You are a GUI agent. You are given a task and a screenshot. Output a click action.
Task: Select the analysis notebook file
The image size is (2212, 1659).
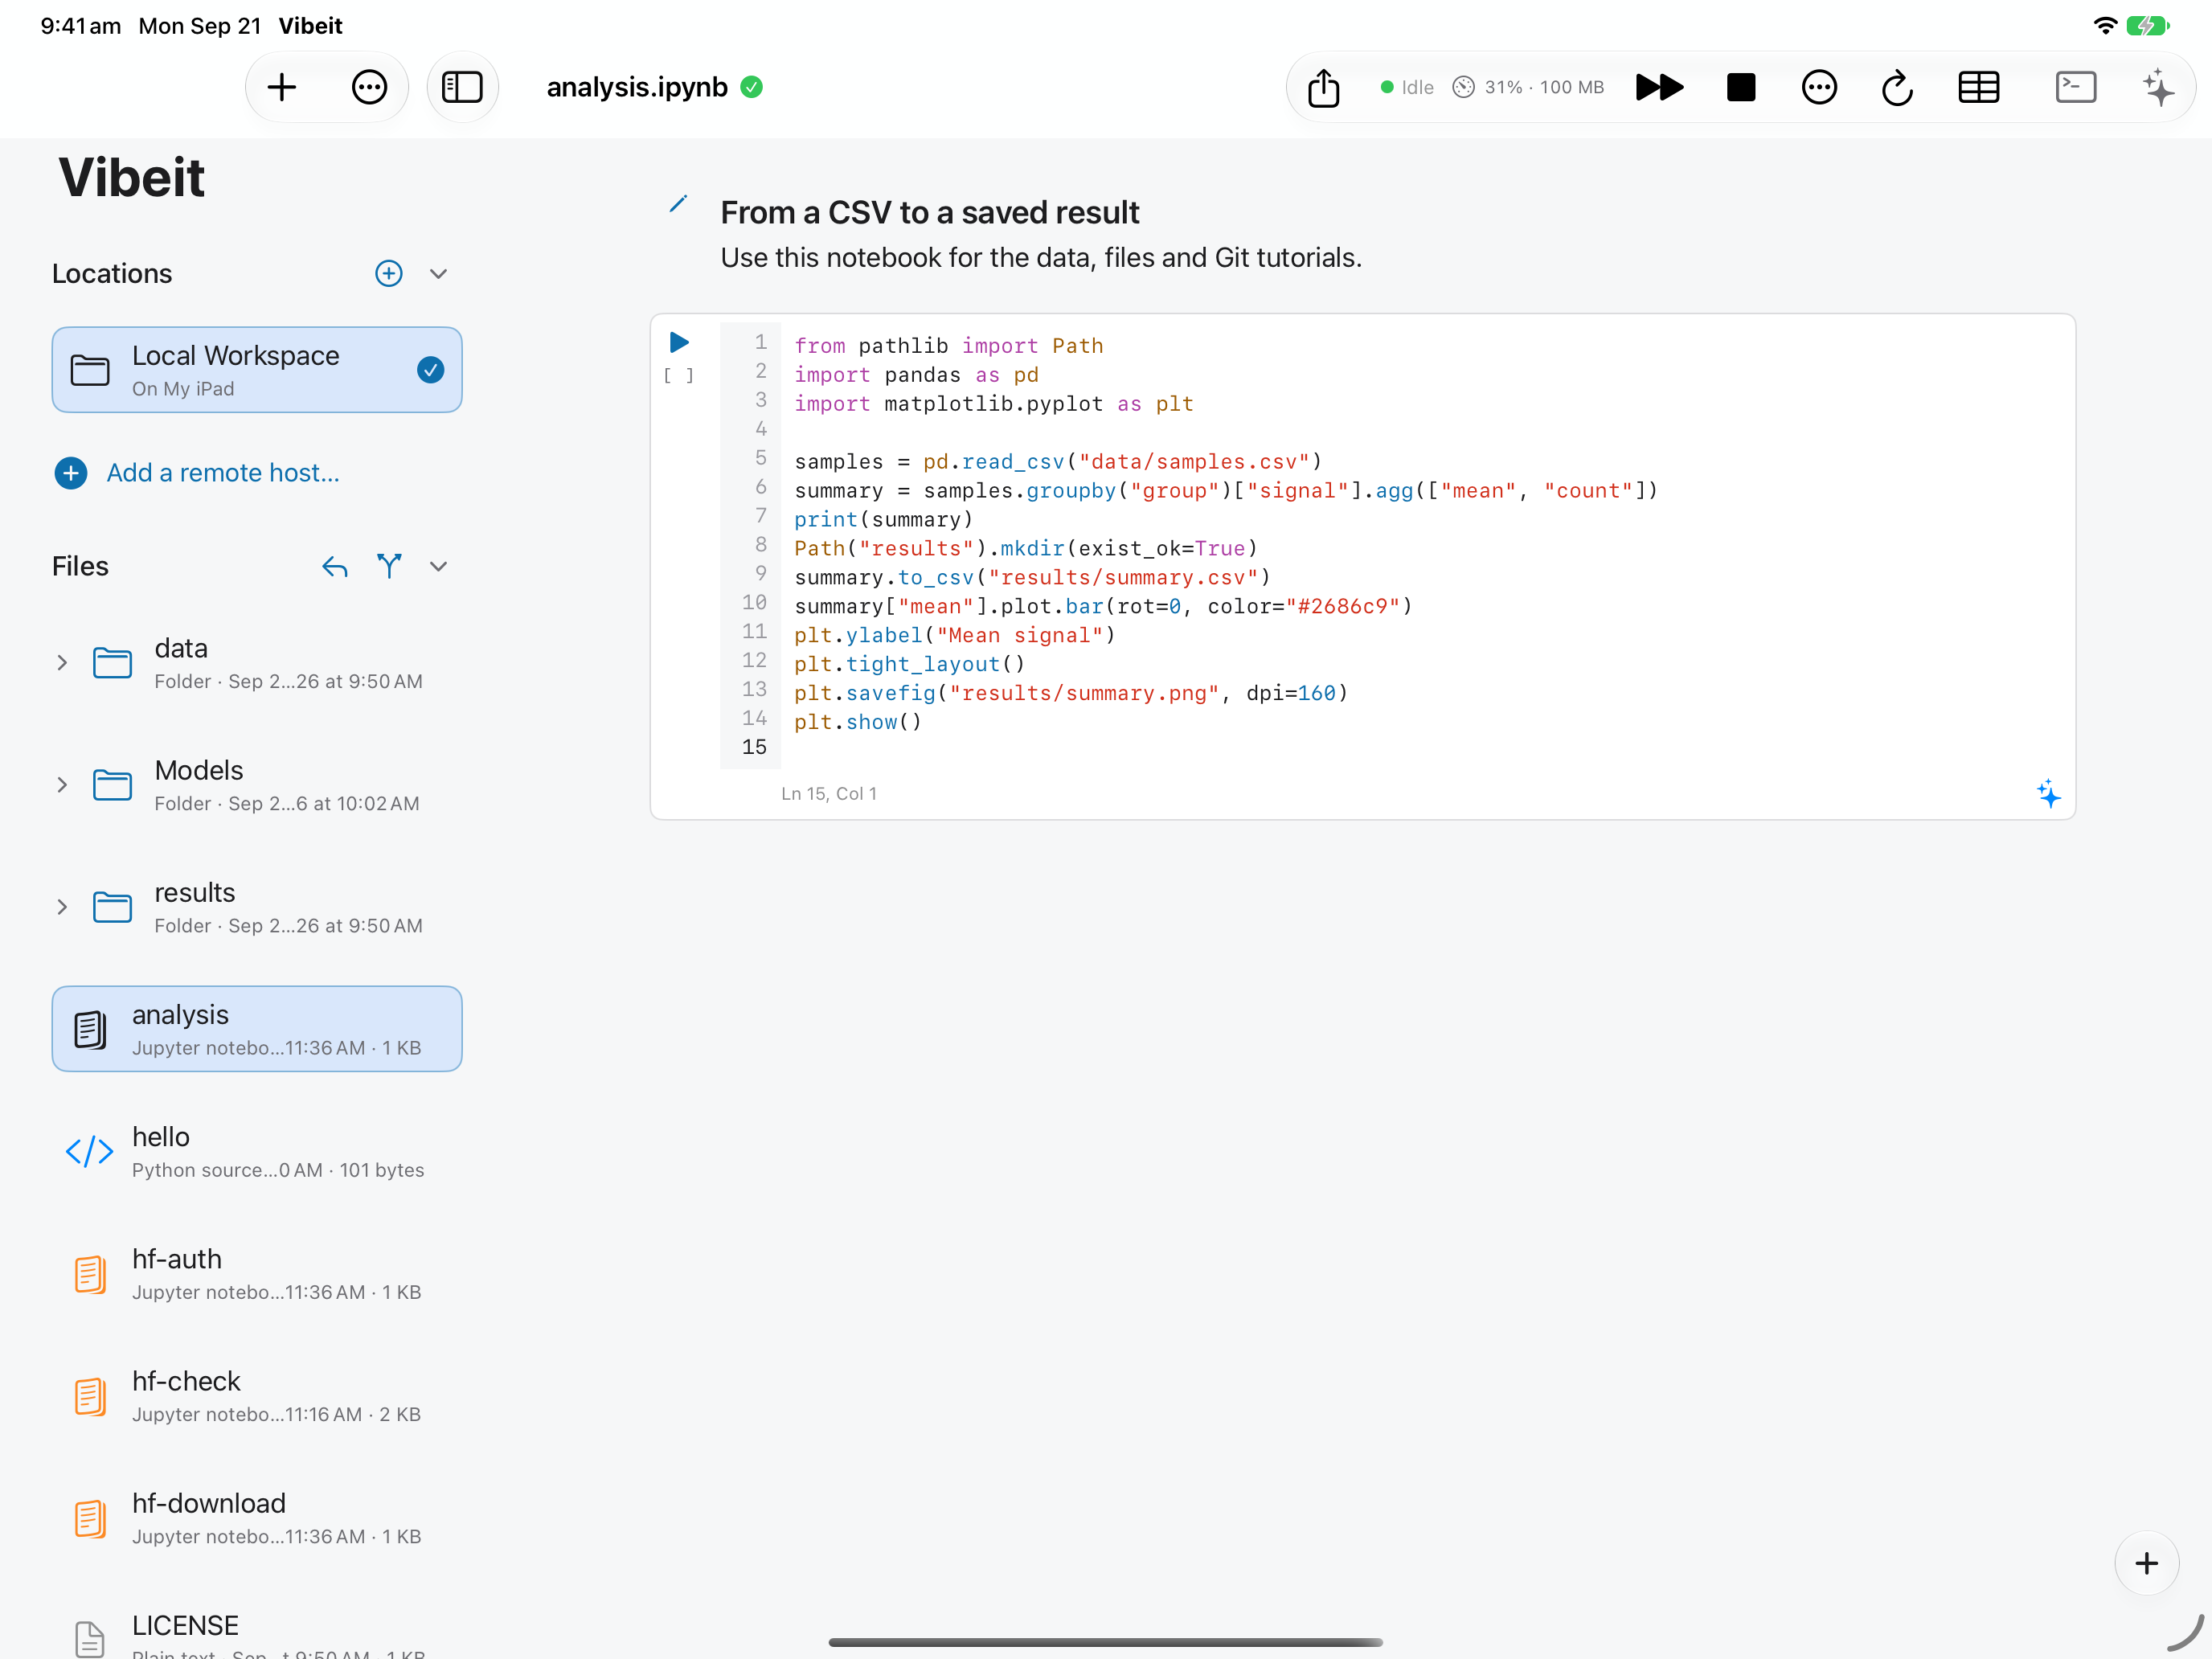coord(257,1029)
